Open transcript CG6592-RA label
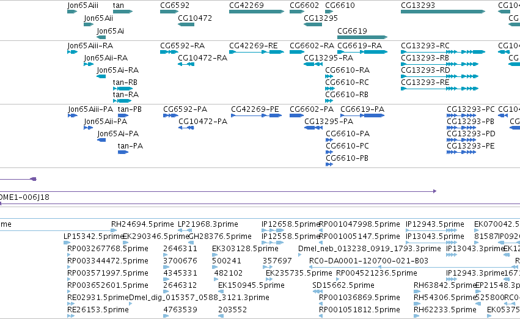This screenshot has width=520, height=319. 183,45
